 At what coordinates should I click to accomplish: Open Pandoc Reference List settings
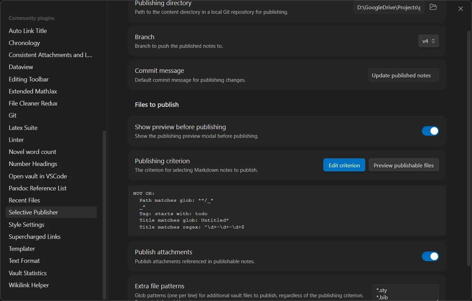click(51, 188)
